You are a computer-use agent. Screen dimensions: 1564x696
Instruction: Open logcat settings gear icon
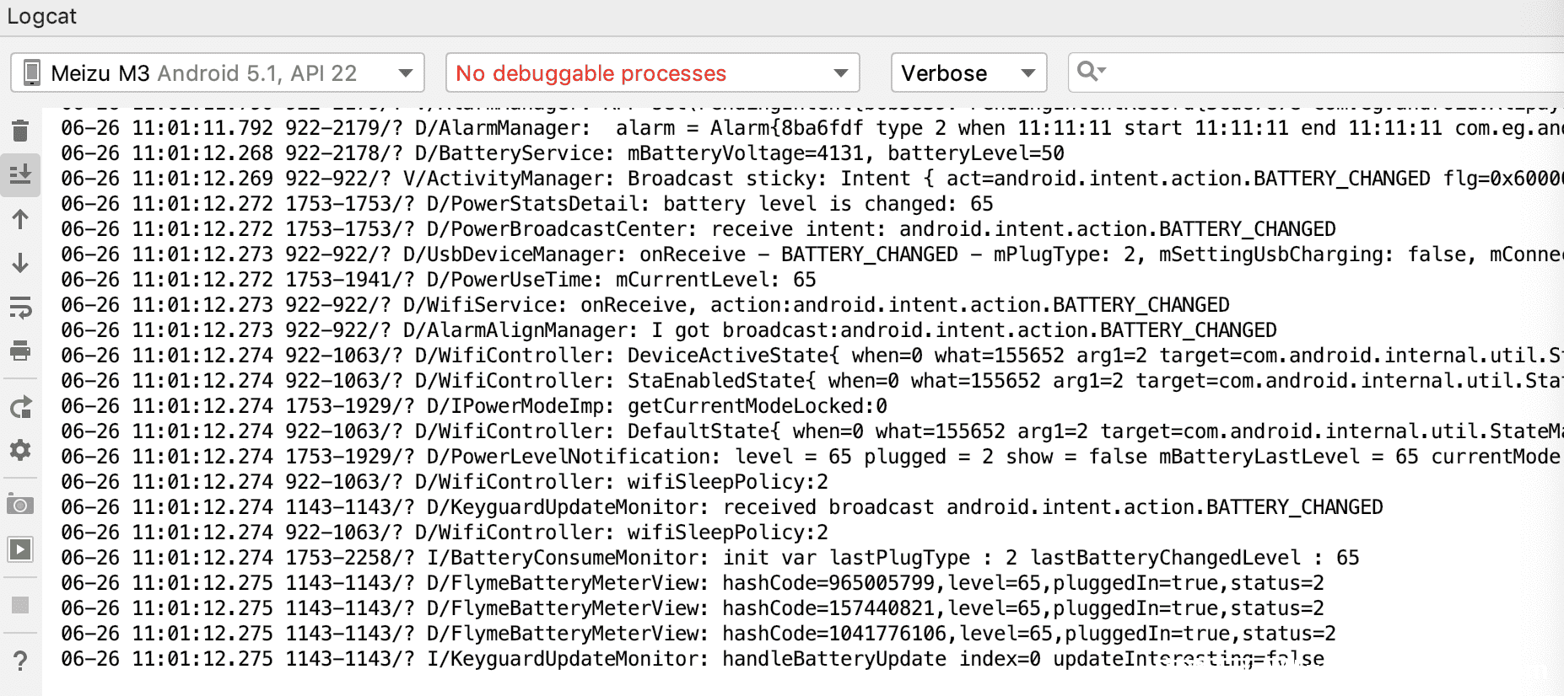(x=20, y=451)
